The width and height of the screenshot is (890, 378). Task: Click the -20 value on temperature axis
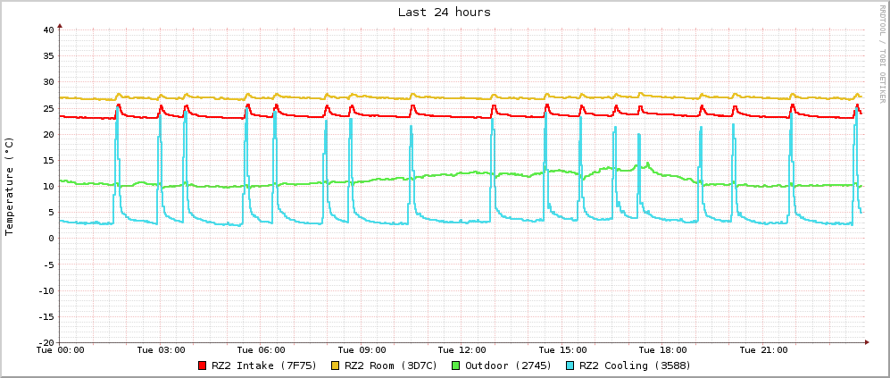coord(46,343)
